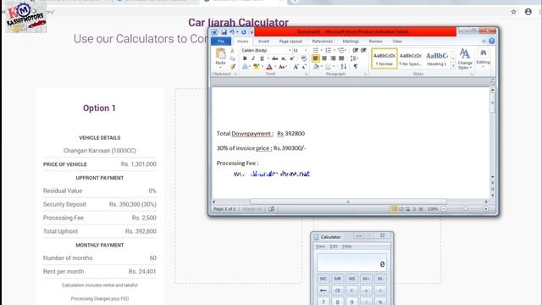The height and width of the screenshot is (305, 542).
Task: Click the Show/Hide paragraph marks icon
Action: 356,67
